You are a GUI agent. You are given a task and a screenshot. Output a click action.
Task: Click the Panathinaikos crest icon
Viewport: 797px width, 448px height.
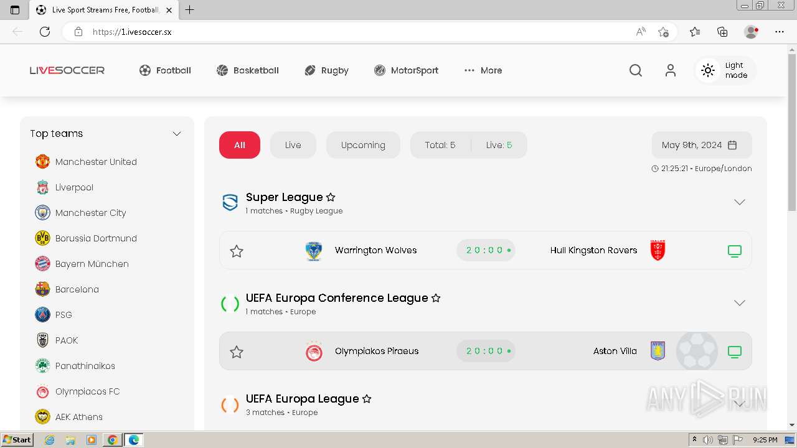coord(42,366)
